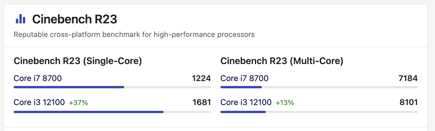Select the cross-platform benchmark description text

[x=134, y=35]
